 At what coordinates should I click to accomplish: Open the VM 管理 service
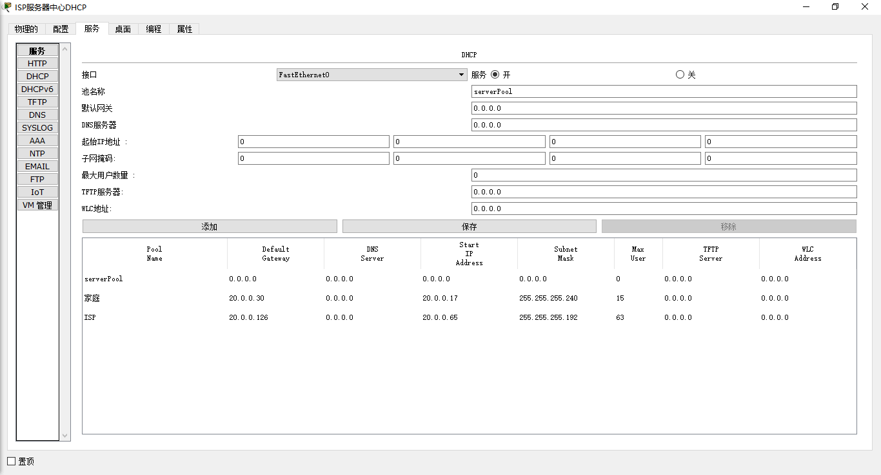[x=37, y=205]
